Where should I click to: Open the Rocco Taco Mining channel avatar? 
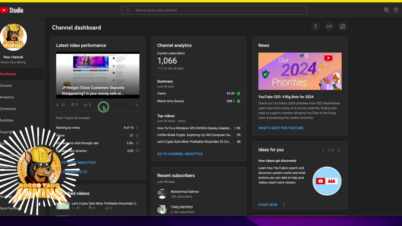coord(13,37)
